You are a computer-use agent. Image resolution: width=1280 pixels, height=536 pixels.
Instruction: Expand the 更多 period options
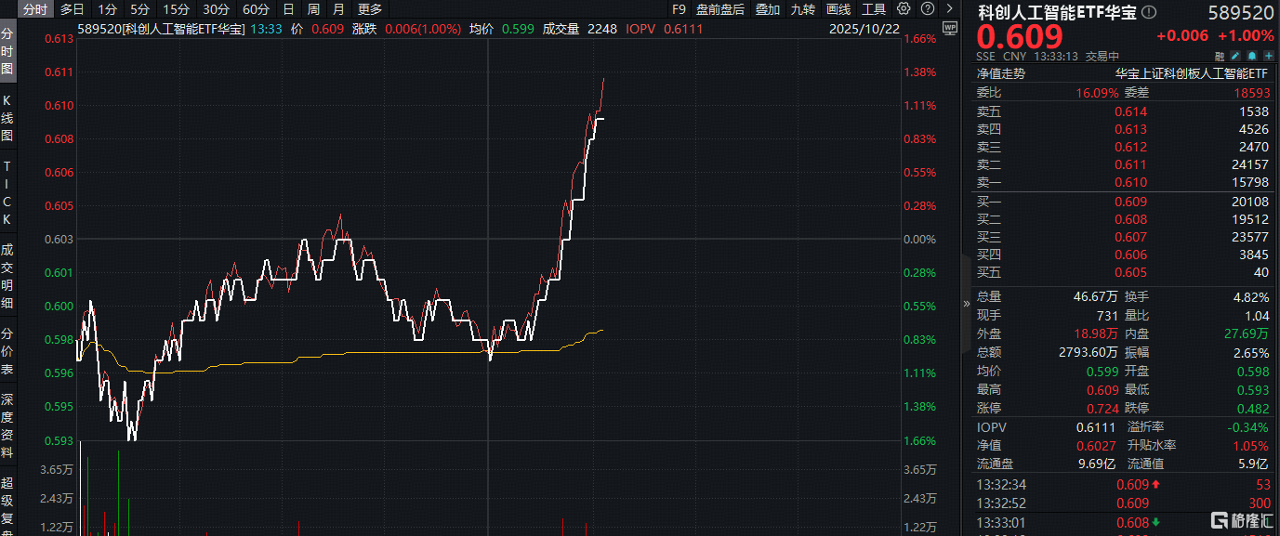point(370,9)
